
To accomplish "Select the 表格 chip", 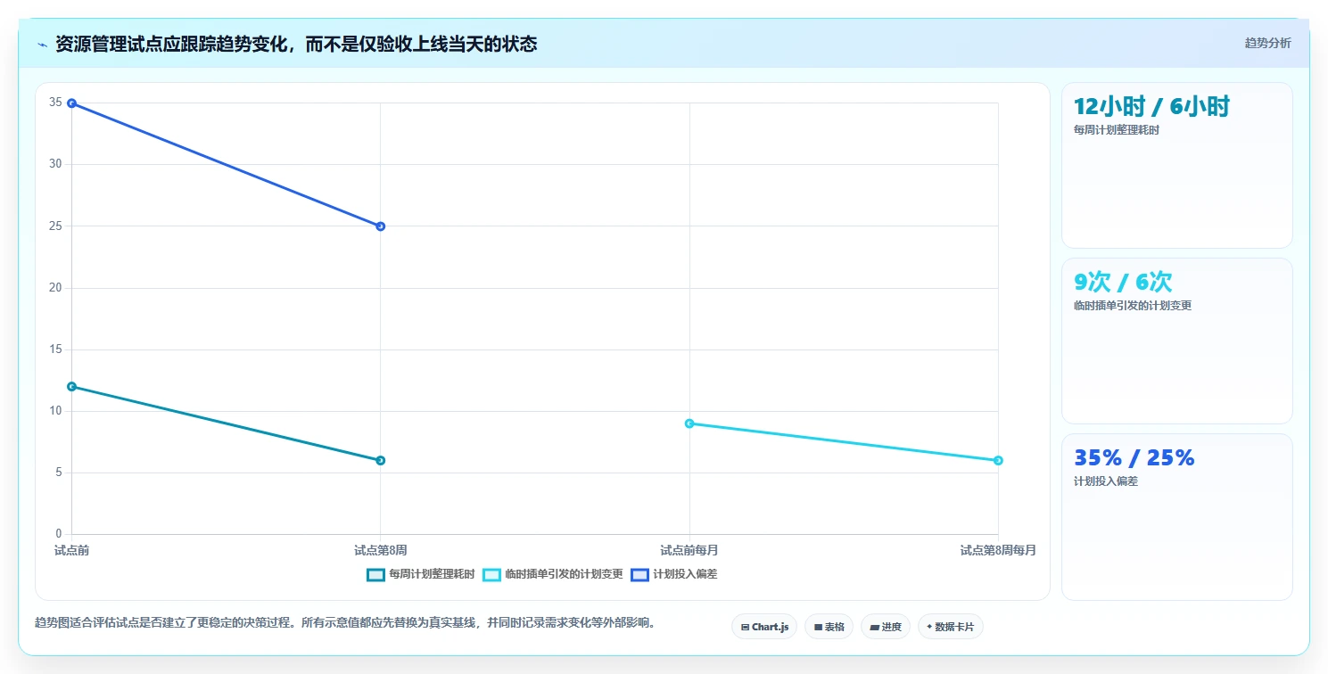I will tap(829, 627).
